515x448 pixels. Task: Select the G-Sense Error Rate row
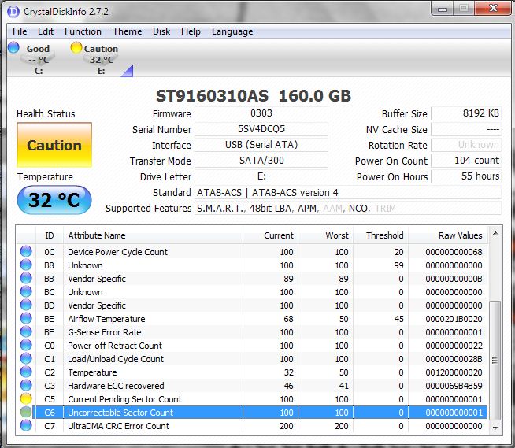[x=252, y=332]
